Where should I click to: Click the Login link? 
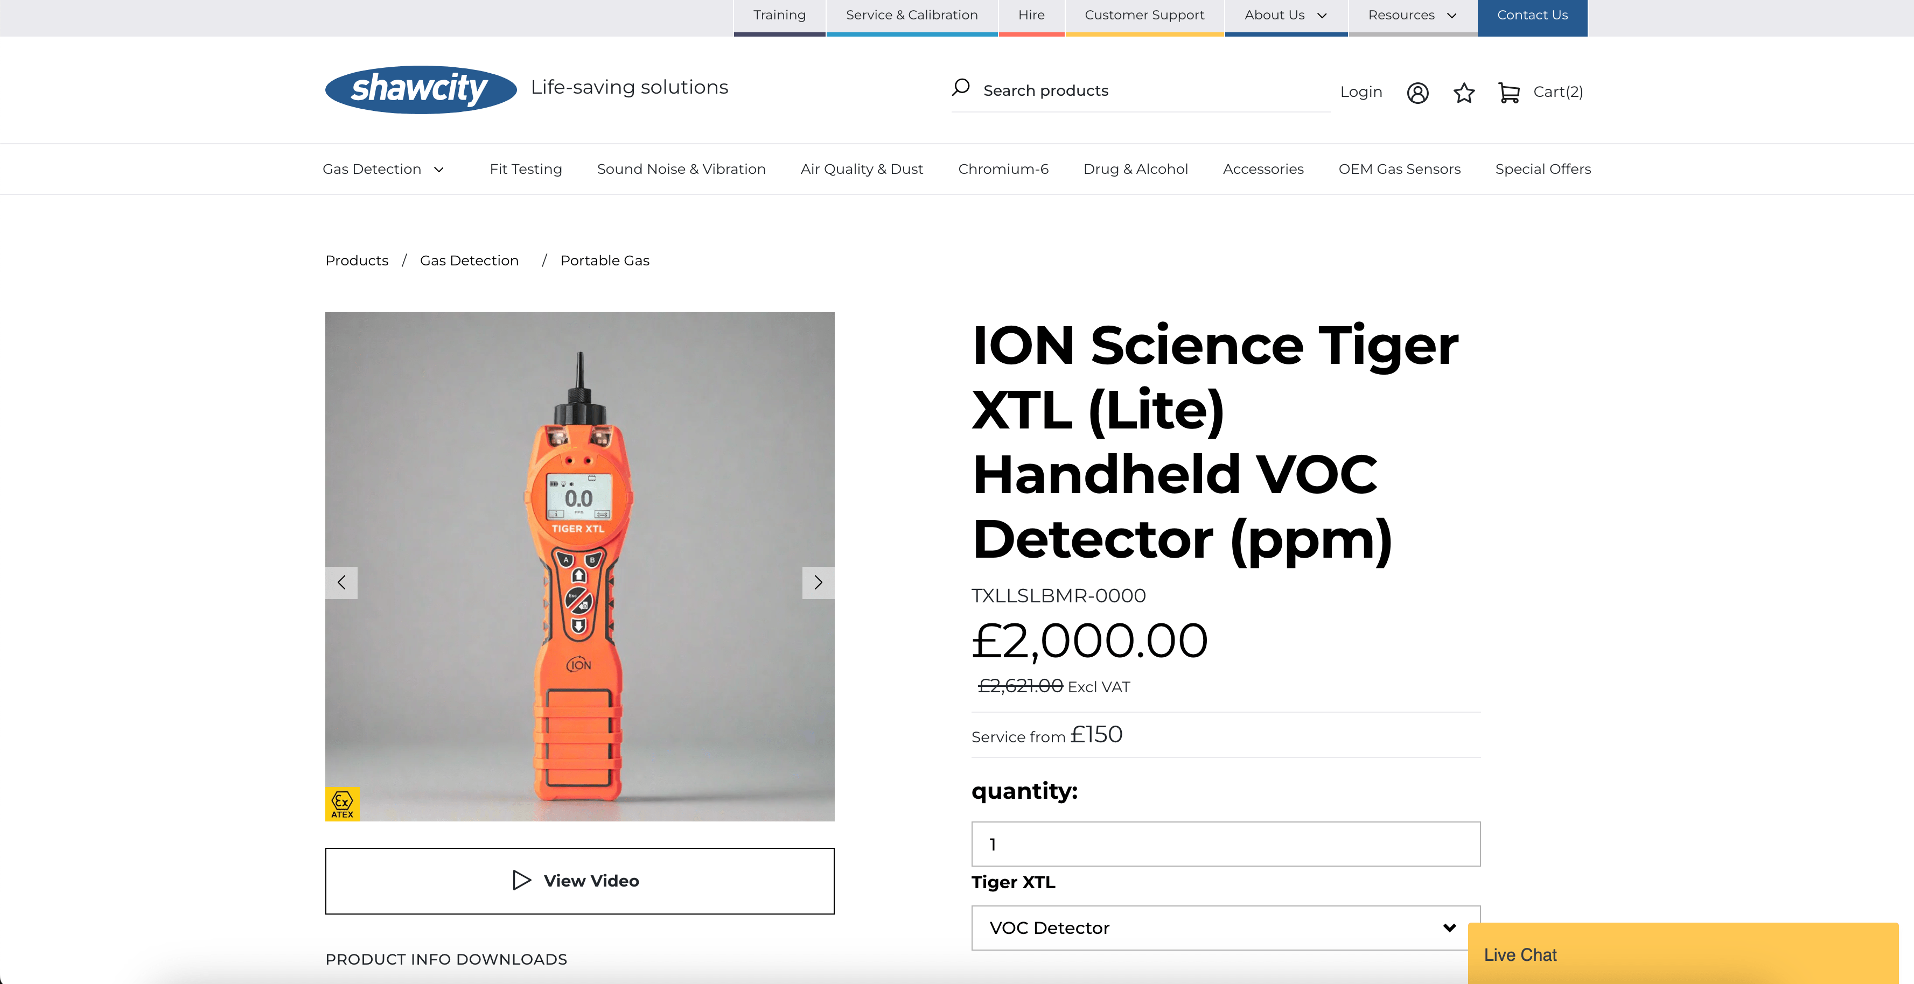pos(1360,92)
